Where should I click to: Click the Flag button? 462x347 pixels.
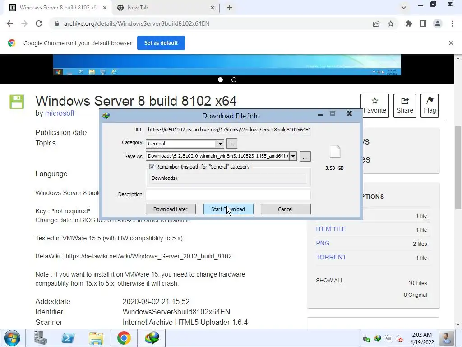point(430,106)
